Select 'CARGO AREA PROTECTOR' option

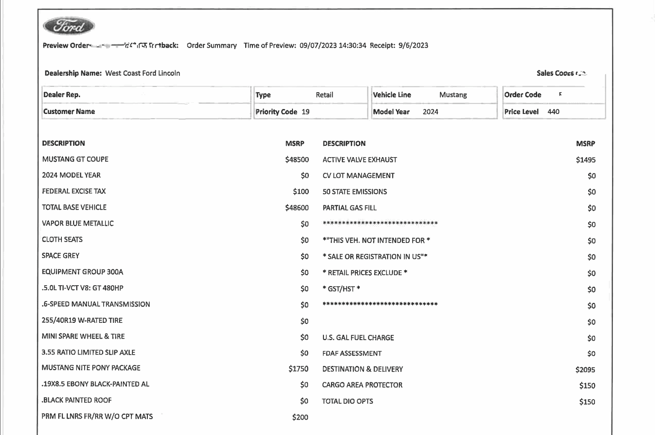point(362,385)
